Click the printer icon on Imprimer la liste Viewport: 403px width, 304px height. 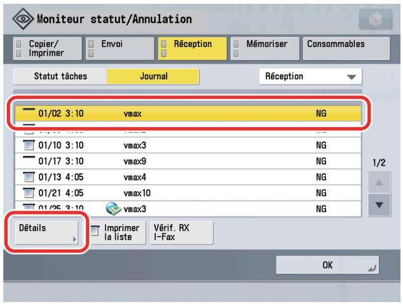[95, 230]
